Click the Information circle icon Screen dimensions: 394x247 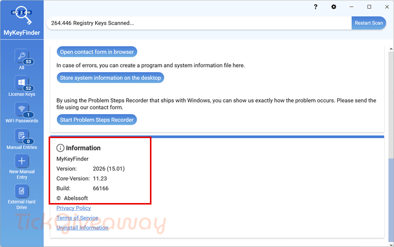click(60, 148)
